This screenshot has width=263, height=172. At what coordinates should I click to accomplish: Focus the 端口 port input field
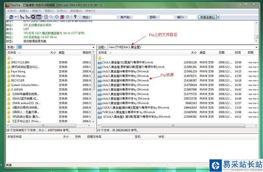click(x=192, y=17)
